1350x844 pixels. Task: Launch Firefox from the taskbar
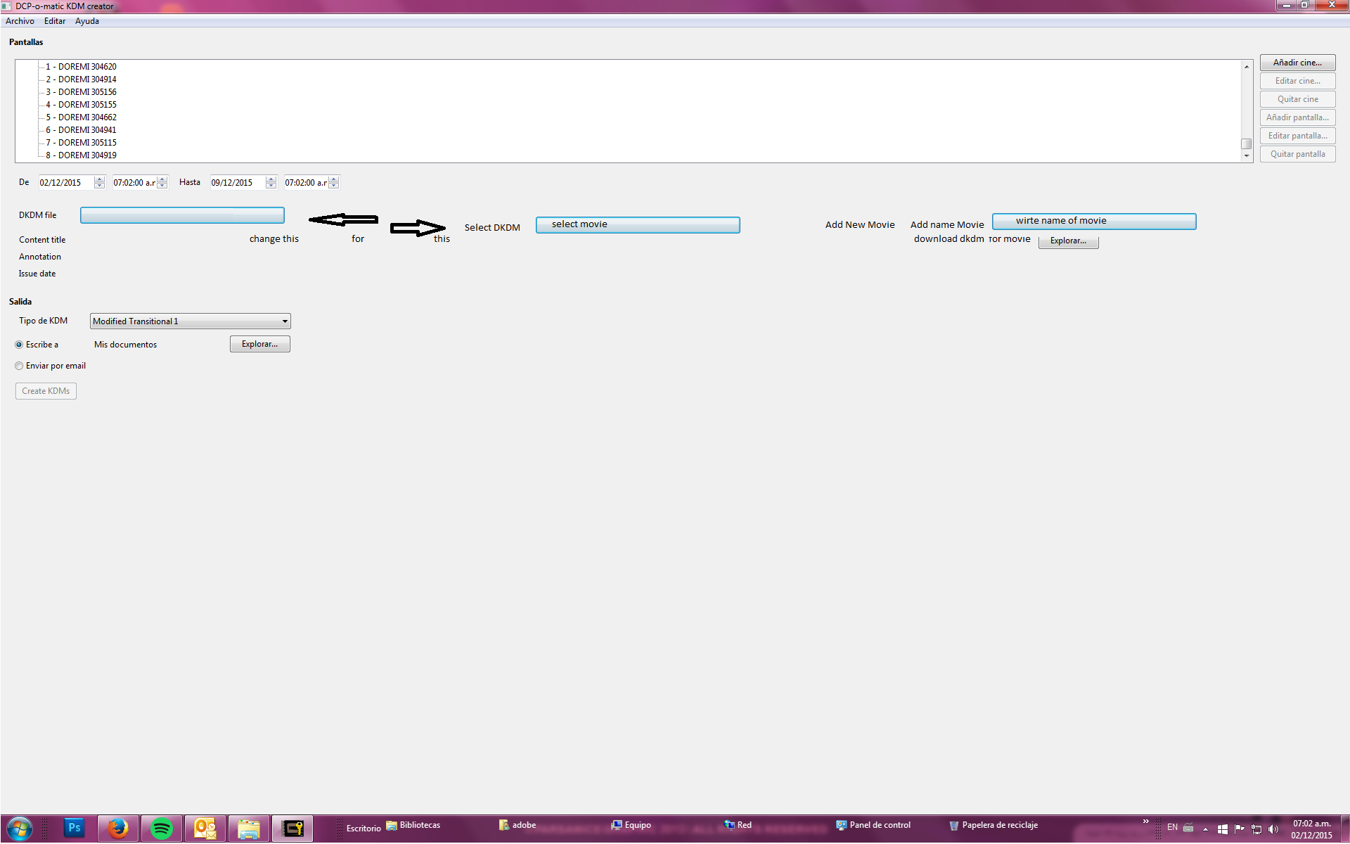[x=118, y=829]
